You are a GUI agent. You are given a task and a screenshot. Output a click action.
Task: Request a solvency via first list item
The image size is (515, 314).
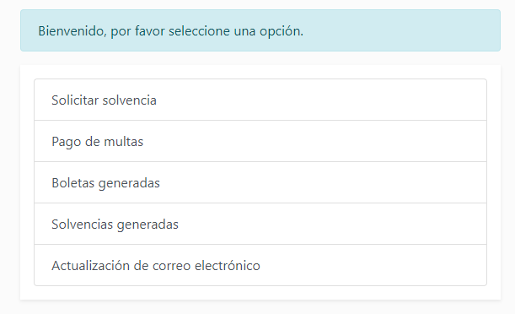[260, 100]
